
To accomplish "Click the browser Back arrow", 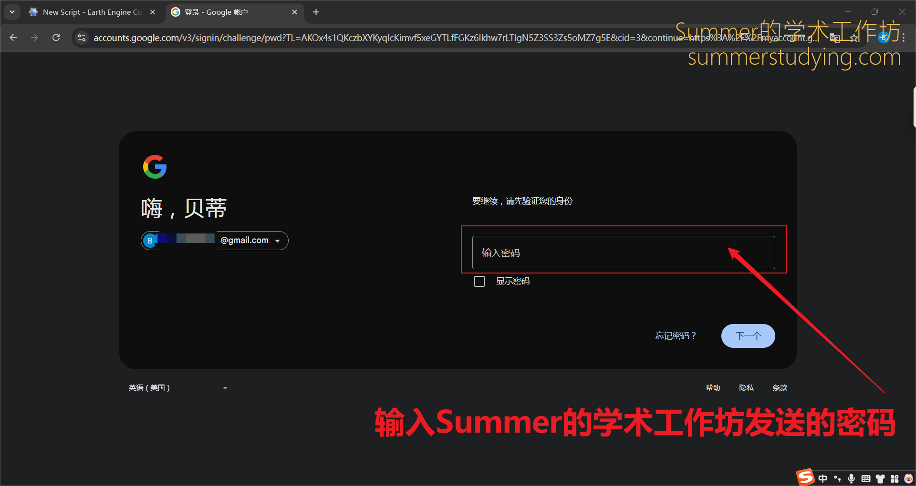I will [x=13, y=38].
